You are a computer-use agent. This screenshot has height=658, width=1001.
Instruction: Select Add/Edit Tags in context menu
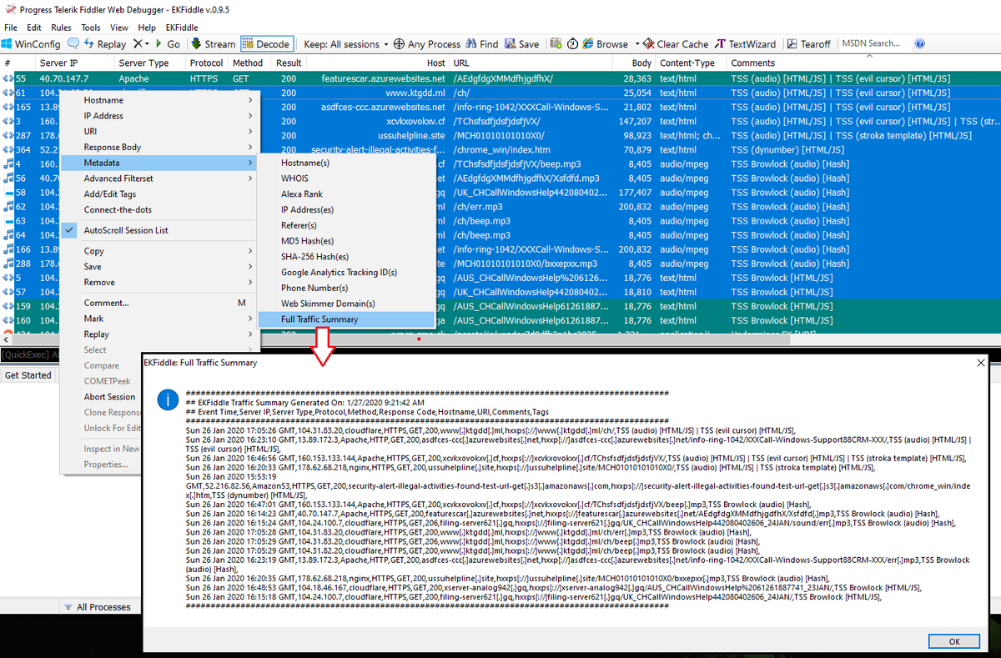(161, 194)
